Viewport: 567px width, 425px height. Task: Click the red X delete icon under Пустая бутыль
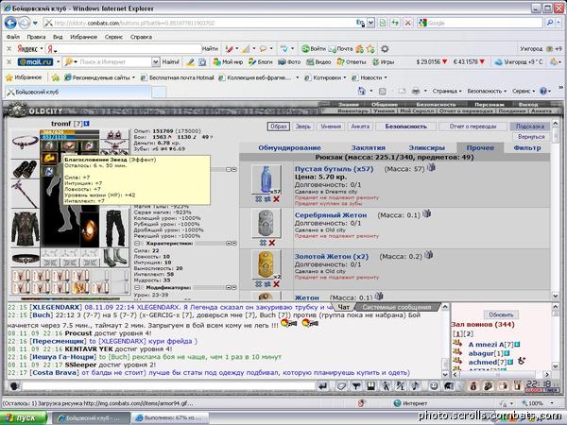(276, 199)
